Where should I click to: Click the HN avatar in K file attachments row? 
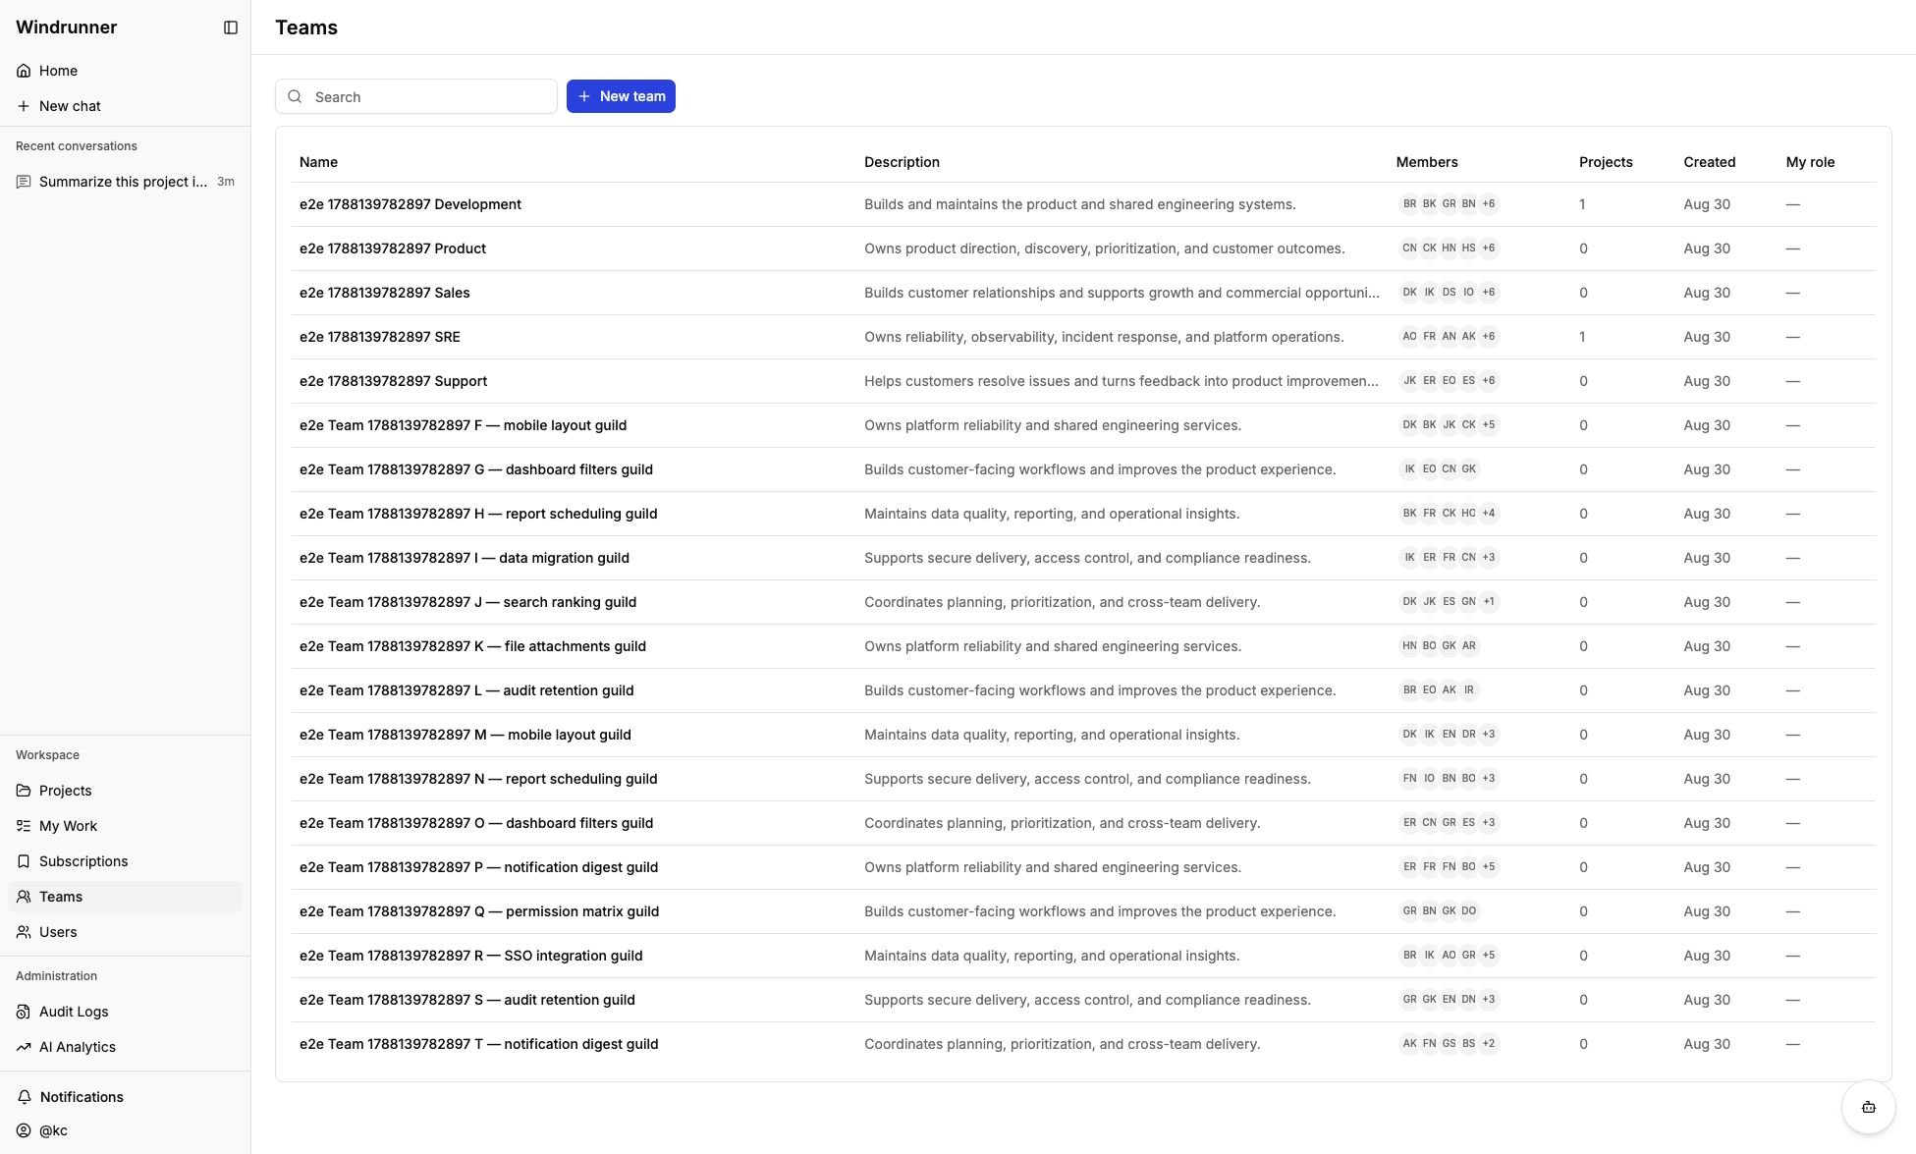pyautogui.click(x=1409, y=646)
